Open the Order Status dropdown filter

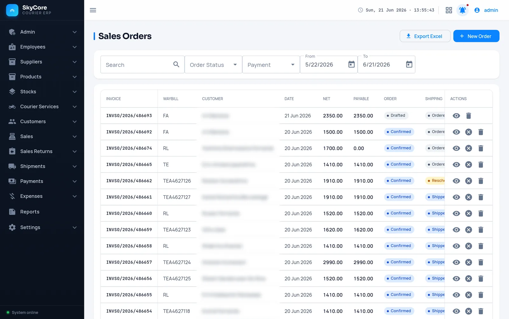click(x=213, y=65)
